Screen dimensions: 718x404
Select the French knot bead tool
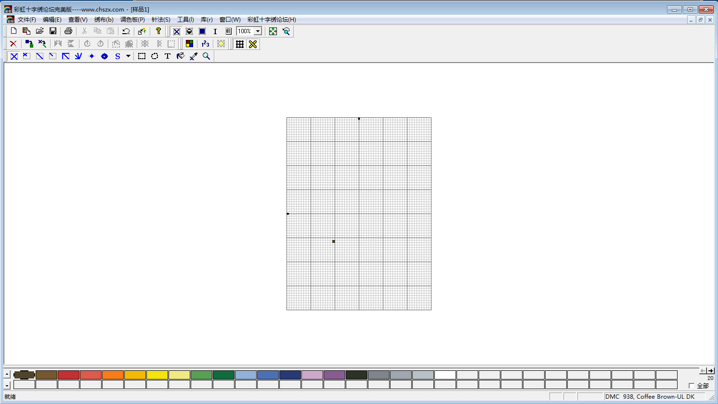(x=104, y=56)
